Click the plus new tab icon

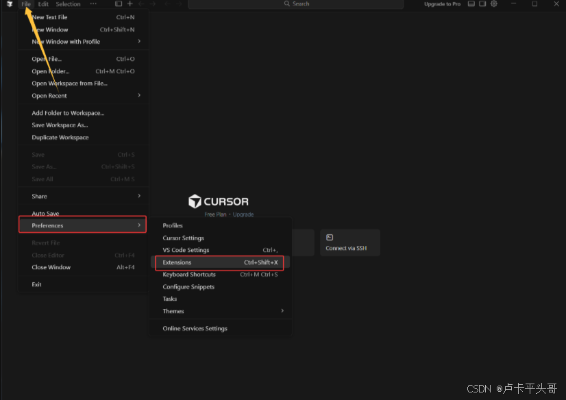(x=130, y=3)
